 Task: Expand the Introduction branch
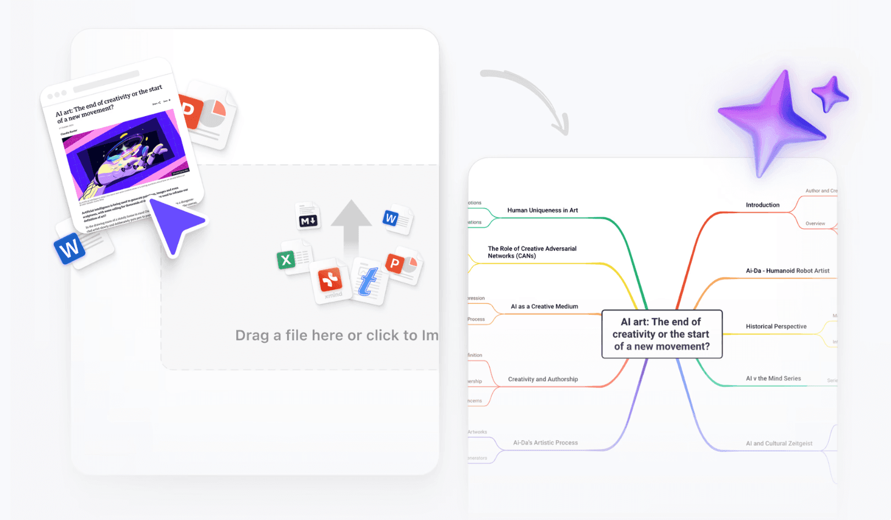[762, 204]
